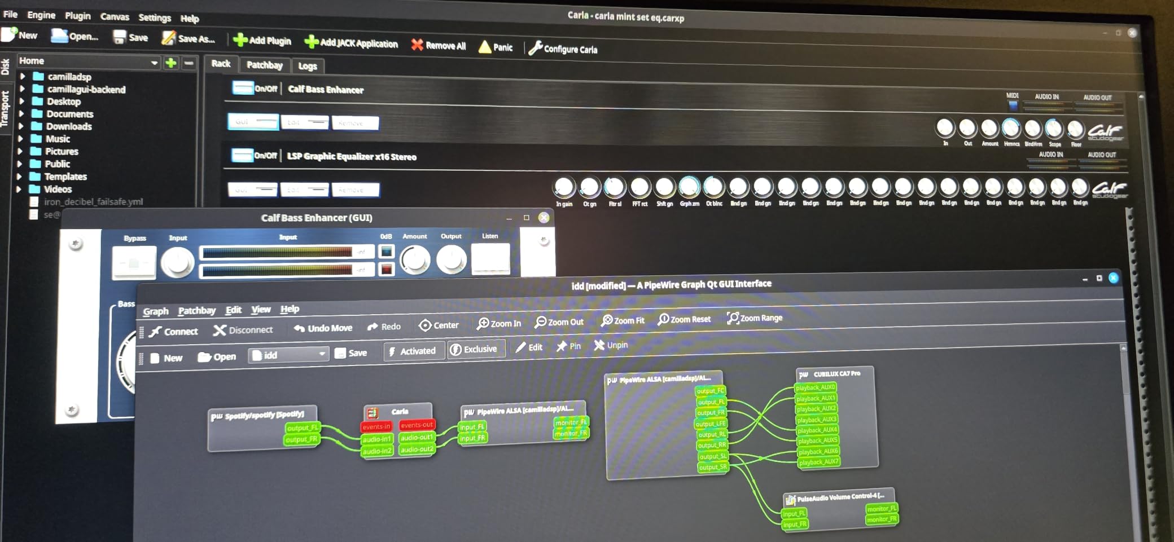1174x542 pixels.
Task: Toggle Bypass in Calf Bass Enhancer GUI
Action: pos(134,263)
